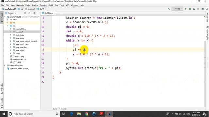Open Task View on the taskbar
This screenshot has width=209, height=117.
64,114
